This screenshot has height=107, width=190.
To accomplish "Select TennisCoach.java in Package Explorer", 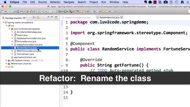I will pyautogui.click(x=25, y=54).
